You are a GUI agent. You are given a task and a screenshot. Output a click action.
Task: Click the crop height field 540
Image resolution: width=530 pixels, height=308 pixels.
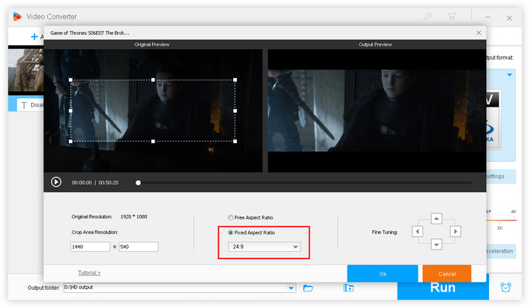pyautogui.click(x=139, y=247)
